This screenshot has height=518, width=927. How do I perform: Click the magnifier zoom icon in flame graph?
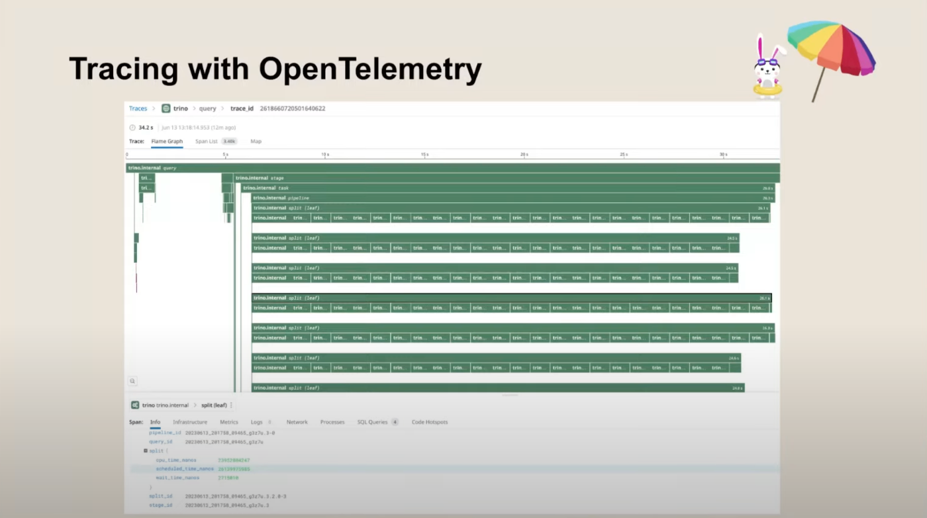pyautogui.click(x=132, y=381)
